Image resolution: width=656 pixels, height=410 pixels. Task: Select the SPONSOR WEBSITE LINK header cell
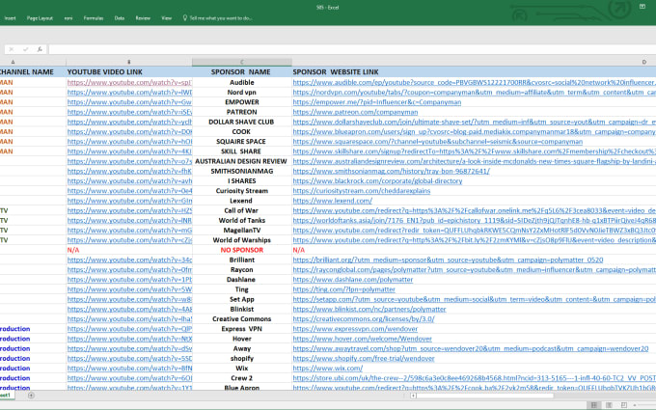474,72
